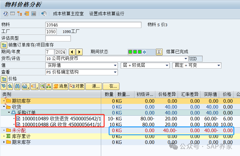This screenshot has height=156, width=240.
Task: Click the 类别 column header
Action: [x=51, y=94]
